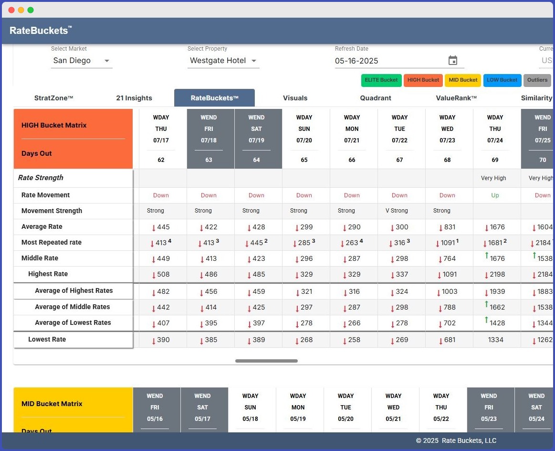Click the Days Out value 66

point(352,160)
